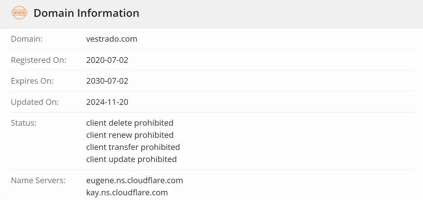423x200 pixels.
Task: Click the Expires On label
Action: 32,81
